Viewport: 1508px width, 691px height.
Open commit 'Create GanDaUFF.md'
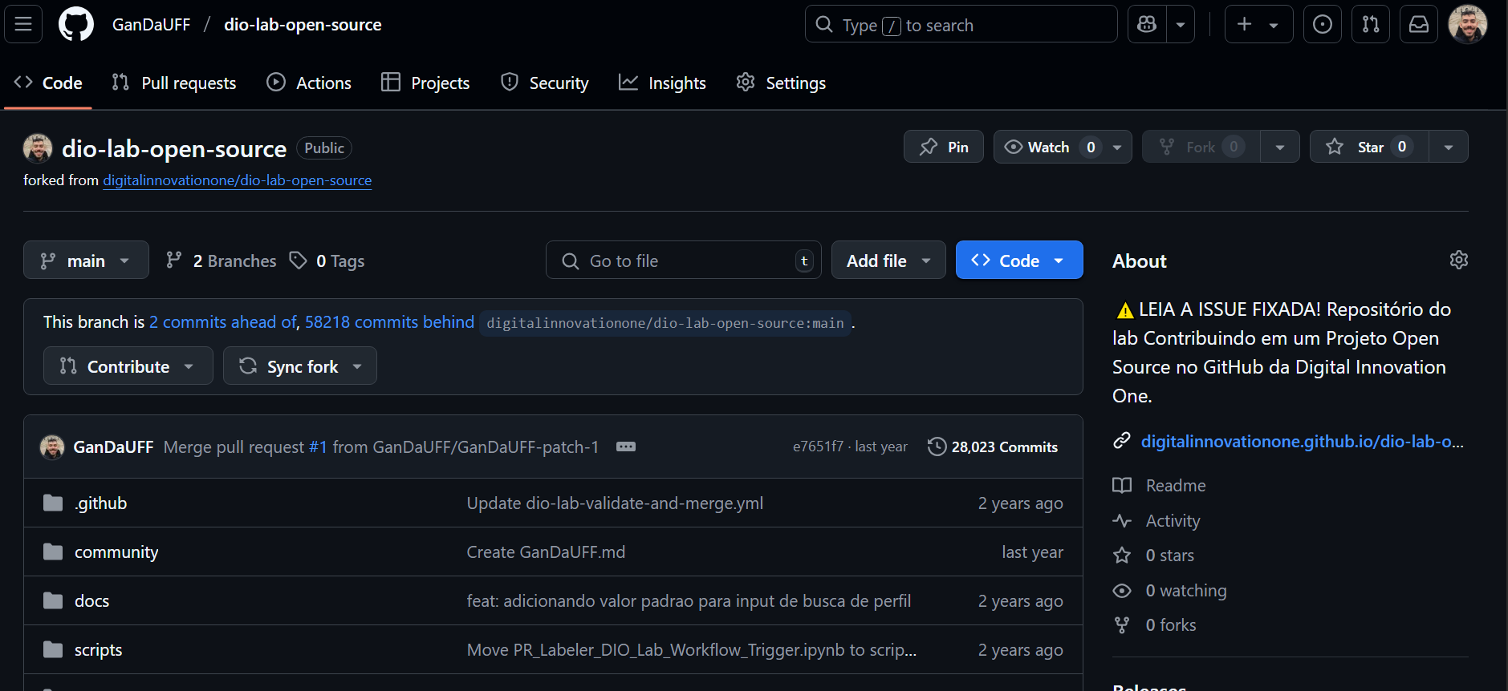pyautogui.click(x=546, y=552)
